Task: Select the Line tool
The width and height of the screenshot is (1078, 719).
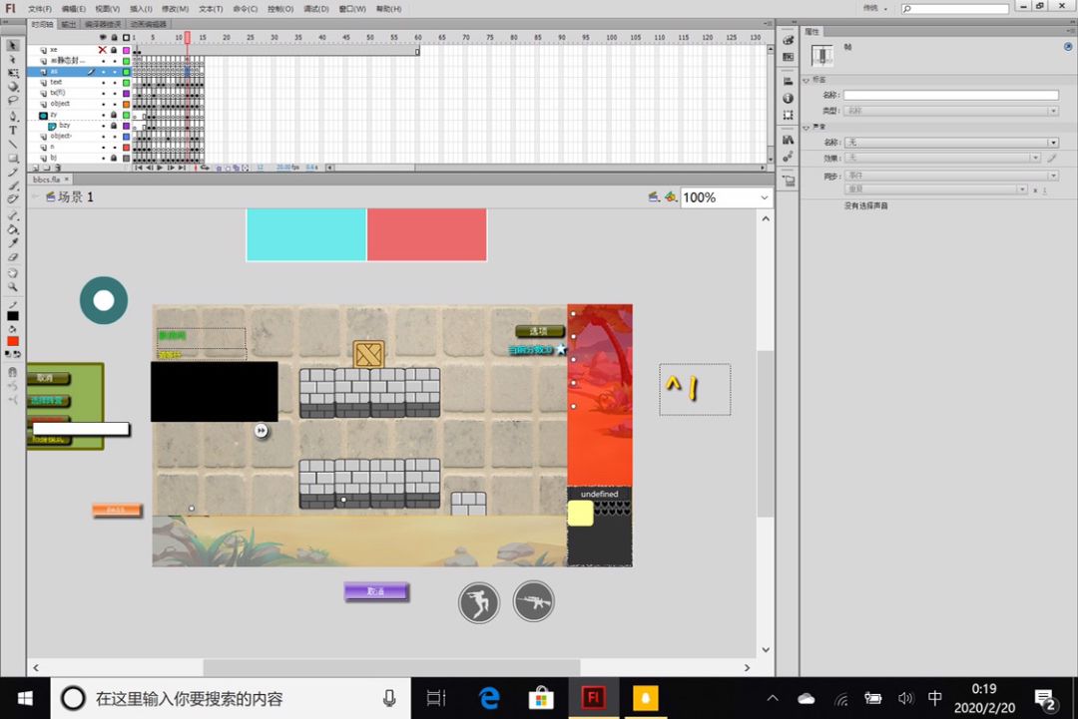Action: pyautogui.click(x=13, y=144)
